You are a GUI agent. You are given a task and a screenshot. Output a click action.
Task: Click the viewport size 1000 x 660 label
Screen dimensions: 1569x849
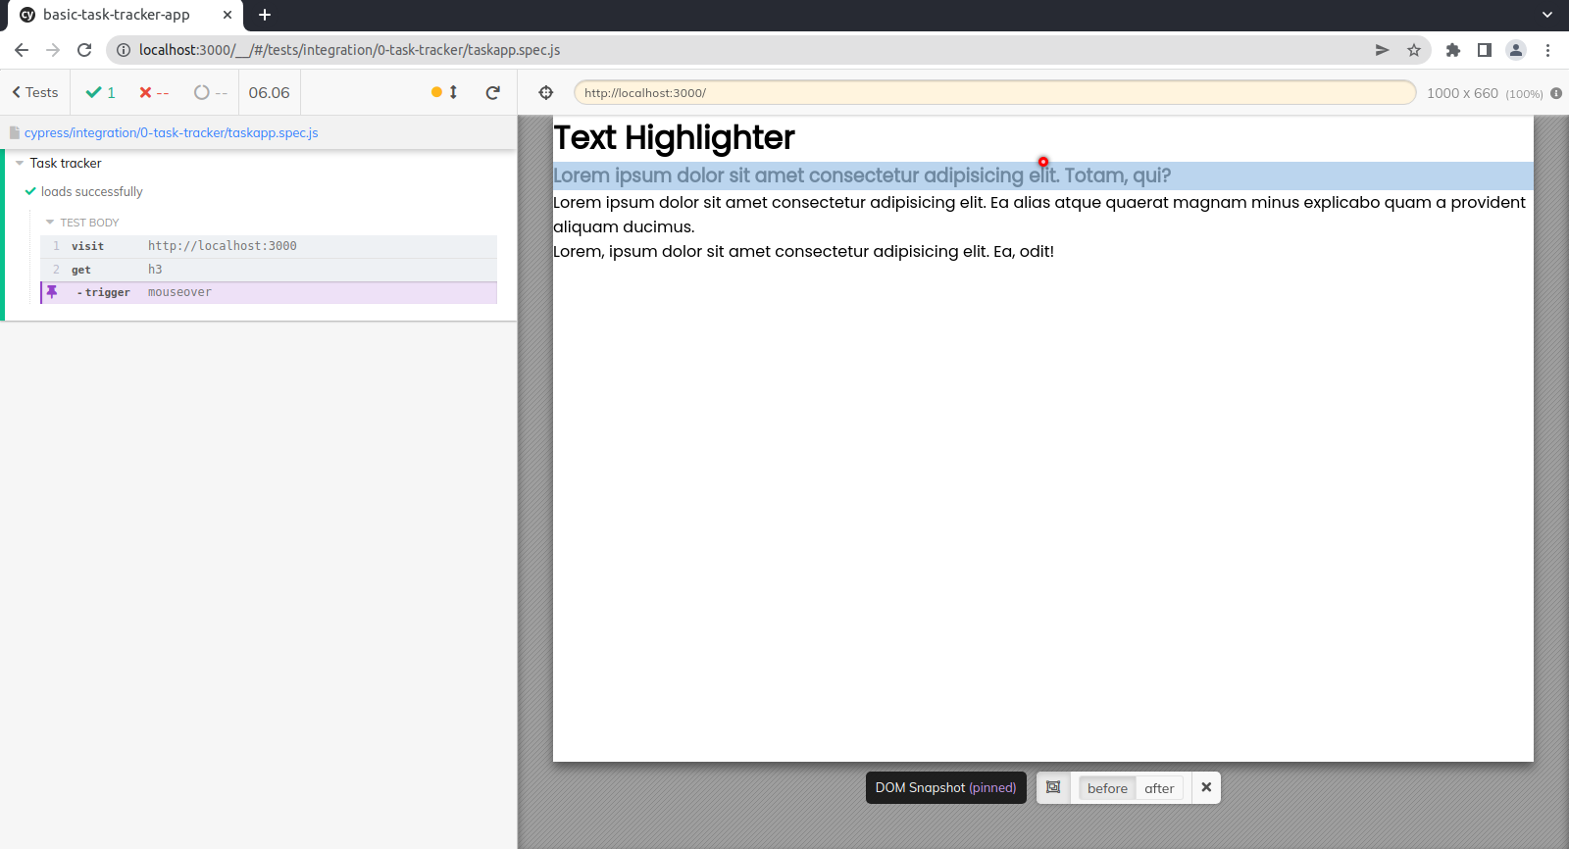(x=1462, y=93)
